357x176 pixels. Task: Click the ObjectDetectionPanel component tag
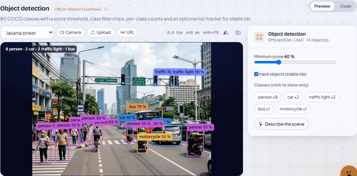(81, 9)
